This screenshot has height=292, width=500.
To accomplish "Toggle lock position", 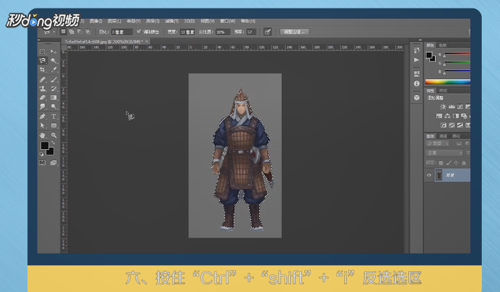I will [456, 163].
